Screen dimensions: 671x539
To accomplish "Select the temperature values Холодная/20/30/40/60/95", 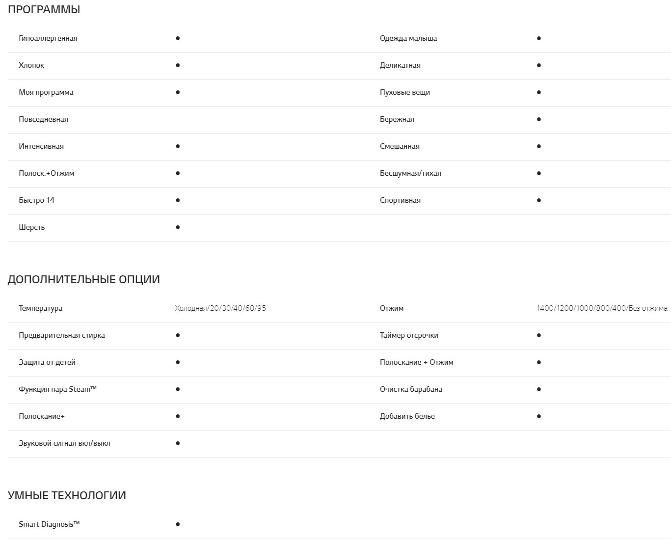I will point(220,308).
